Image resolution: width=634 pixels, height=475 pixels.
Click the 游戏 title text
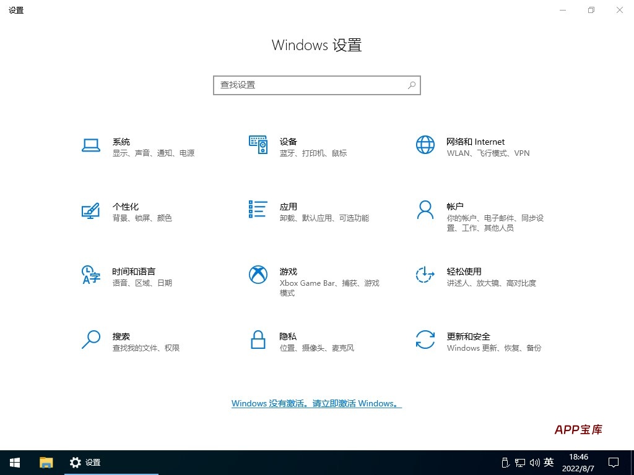click(289, 272)
